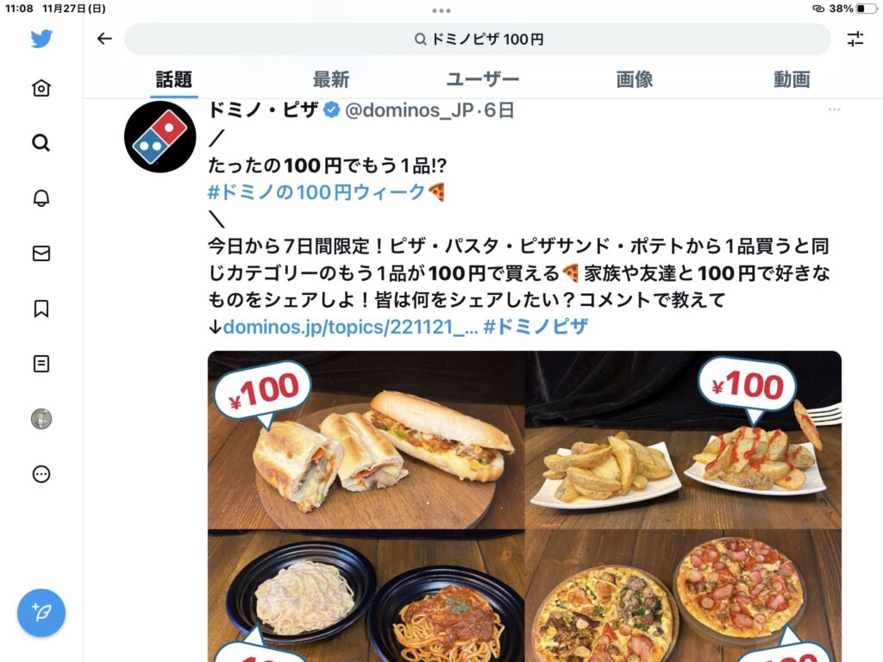
Task: Click the search field ドミノピザ 100円
Action: point(478,39)
